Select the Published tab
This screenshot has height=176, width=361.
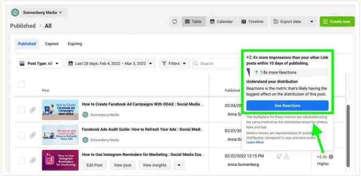27,44
